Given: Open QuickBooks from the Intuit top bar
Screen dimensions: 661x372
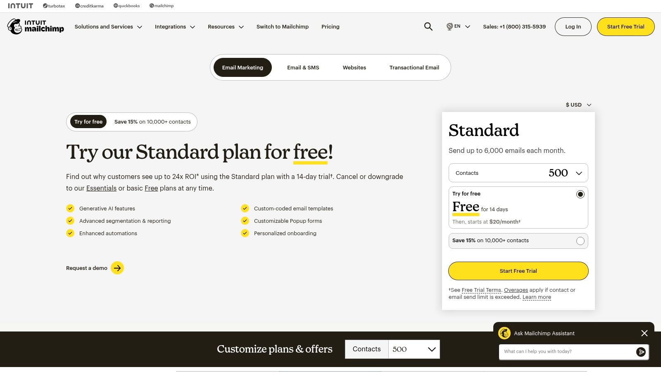Looking at the screenshot, I should click(126, 6).
